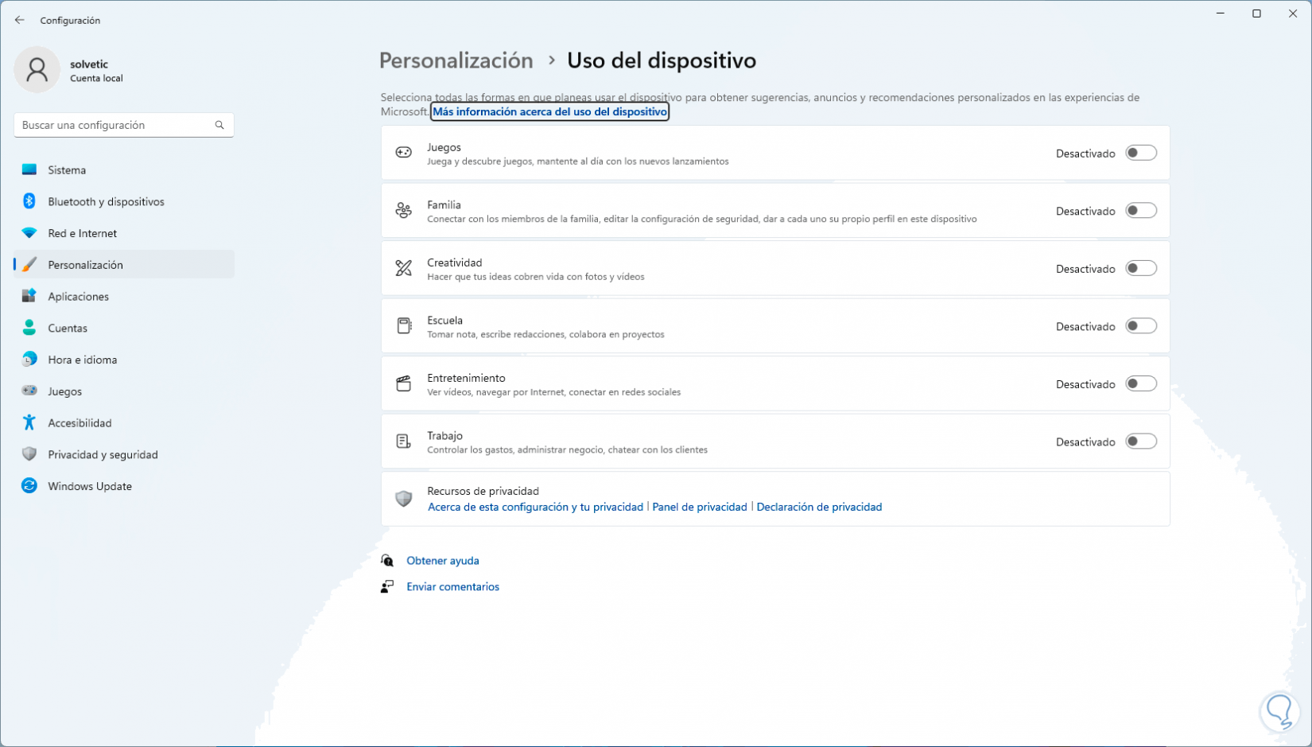Click the Declaración de privacidad link
Image resolution: width=1312 pixels, height=747 pixels.
pos(819,507)
